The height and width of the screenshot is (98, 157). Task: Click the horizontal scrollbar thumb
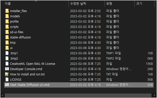click(78, 95)
